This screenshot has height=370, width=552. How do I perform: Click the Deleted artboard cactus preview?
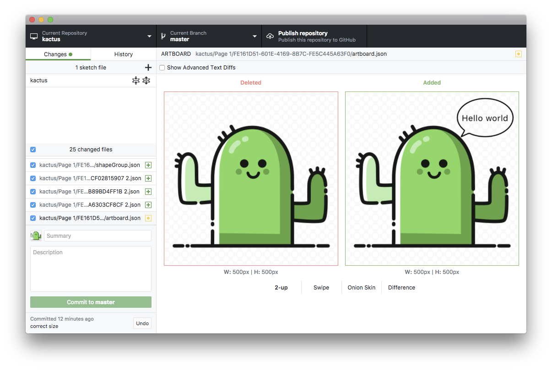(251, 178)
